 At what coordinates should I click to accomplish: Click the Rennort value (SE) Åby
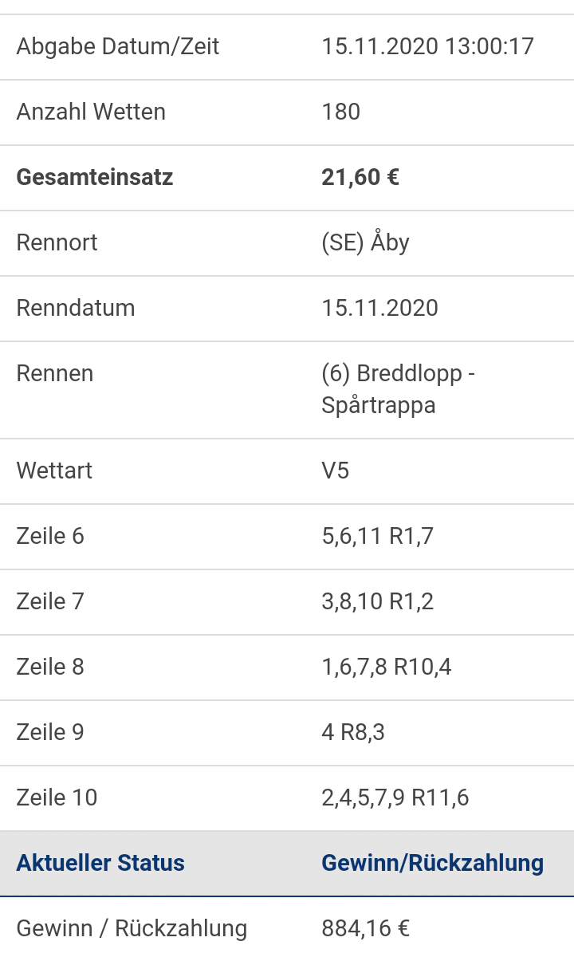366,242
